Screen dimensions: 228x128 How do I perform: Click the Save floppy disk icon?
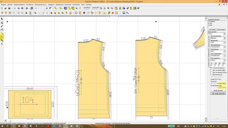9,9
